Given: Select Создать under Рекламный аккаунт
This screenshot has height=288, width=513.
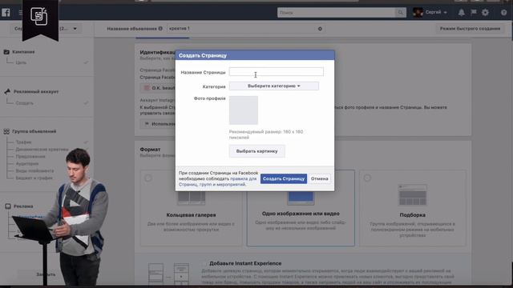Looking at the screenshot, I should coord(25,103).
